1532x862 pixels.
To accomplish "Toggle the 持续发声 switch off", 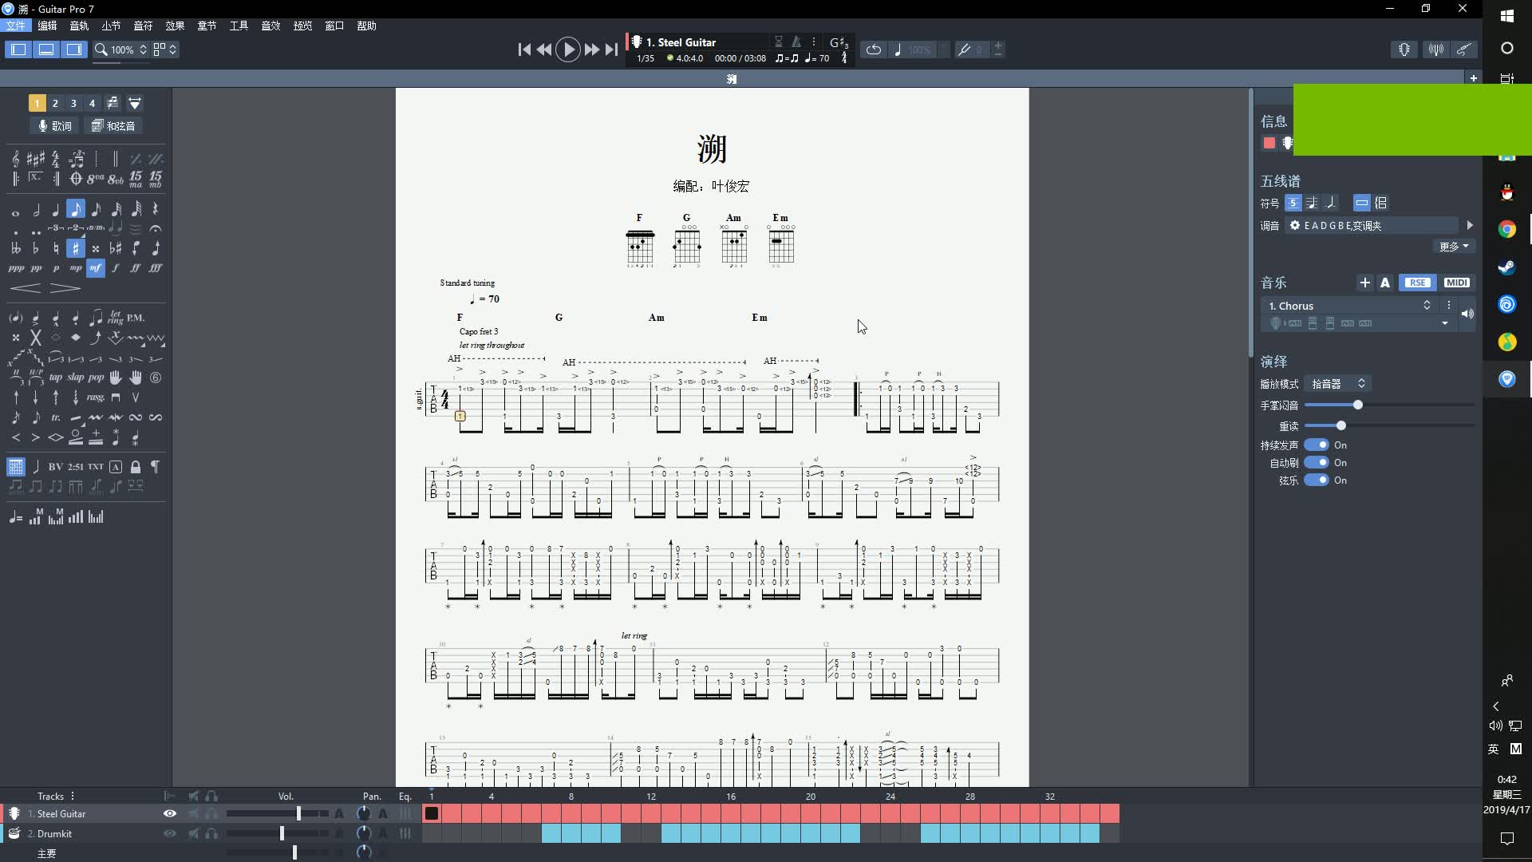I will [x=1316, y=445].
